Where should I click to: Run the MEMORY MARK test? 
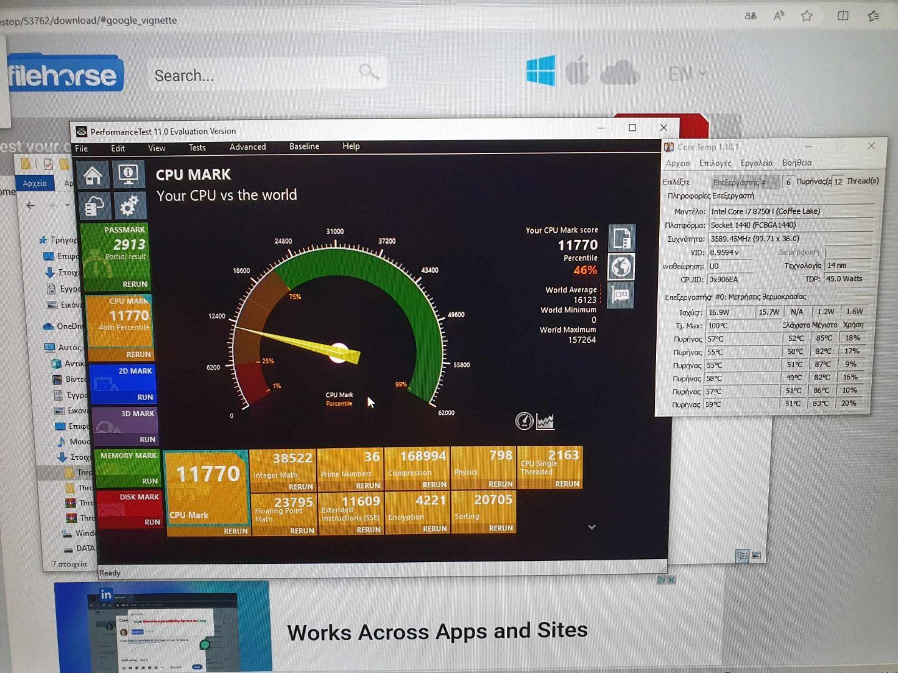tap(150, 481)
